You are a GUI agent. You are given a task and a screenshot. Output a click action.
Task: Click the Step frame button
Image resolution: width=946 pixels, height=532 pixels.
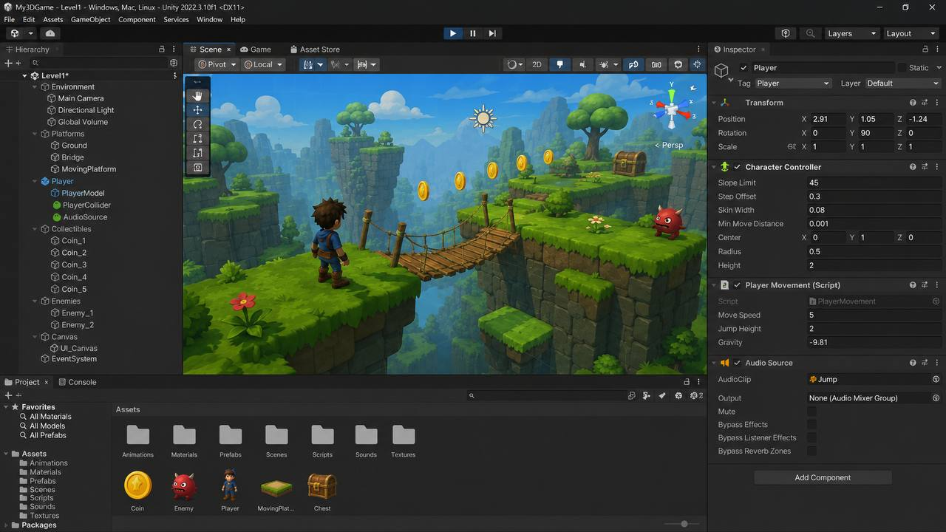click(x=492, y=33)
